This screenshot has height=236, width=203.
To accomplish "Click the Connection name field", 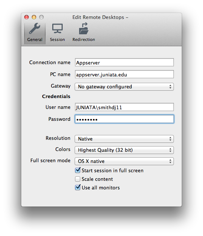I will pyautogui.click(x=124, y=62).
